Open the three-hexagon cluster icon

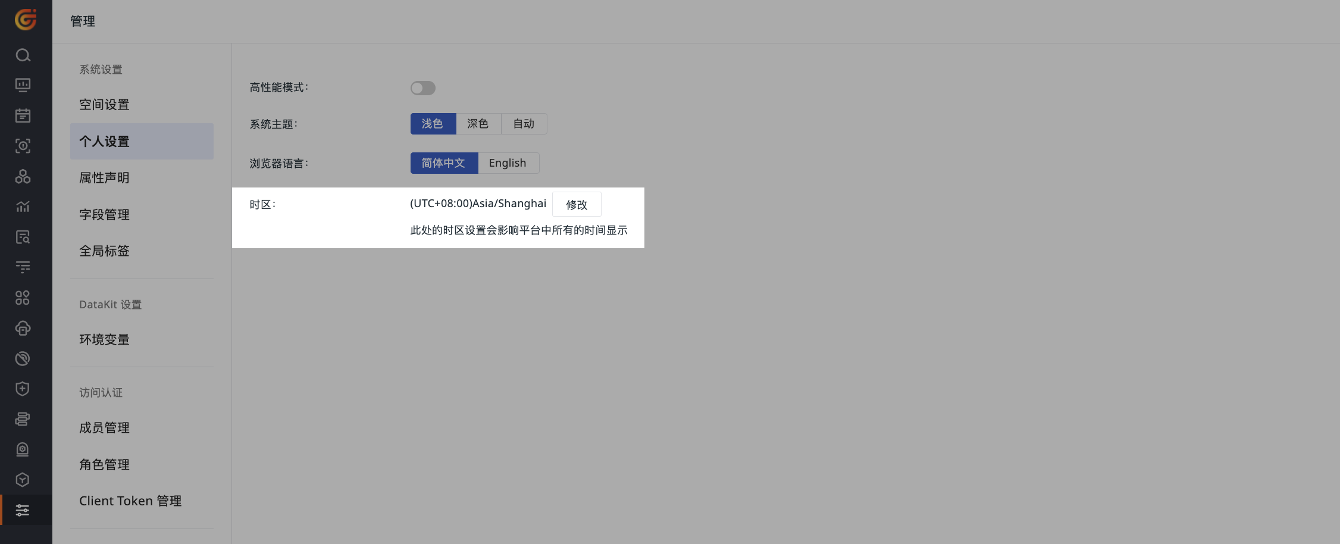pos(23,176)
